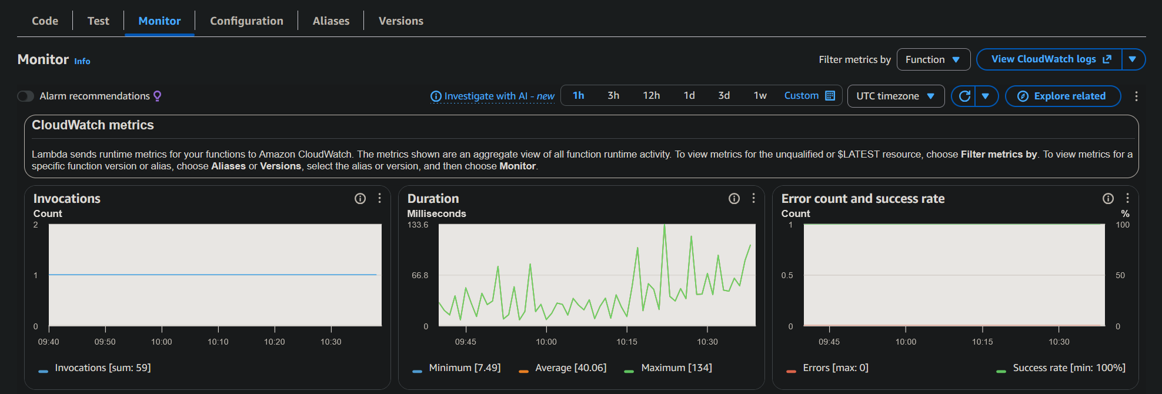Click the calendar icon next to Custom

click(830, 95)
